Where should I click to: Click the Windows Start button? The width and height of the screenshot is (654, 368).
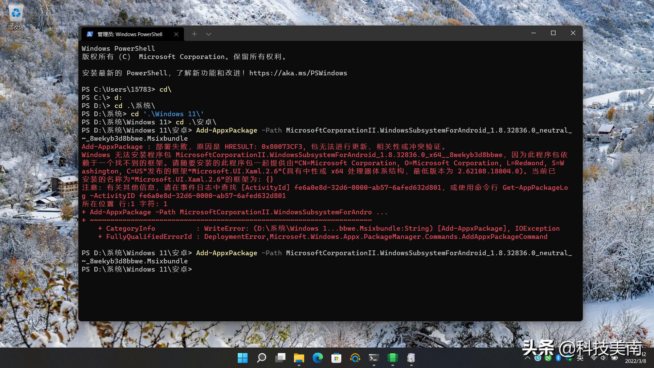pyautogui.click(x=243, y=358)
